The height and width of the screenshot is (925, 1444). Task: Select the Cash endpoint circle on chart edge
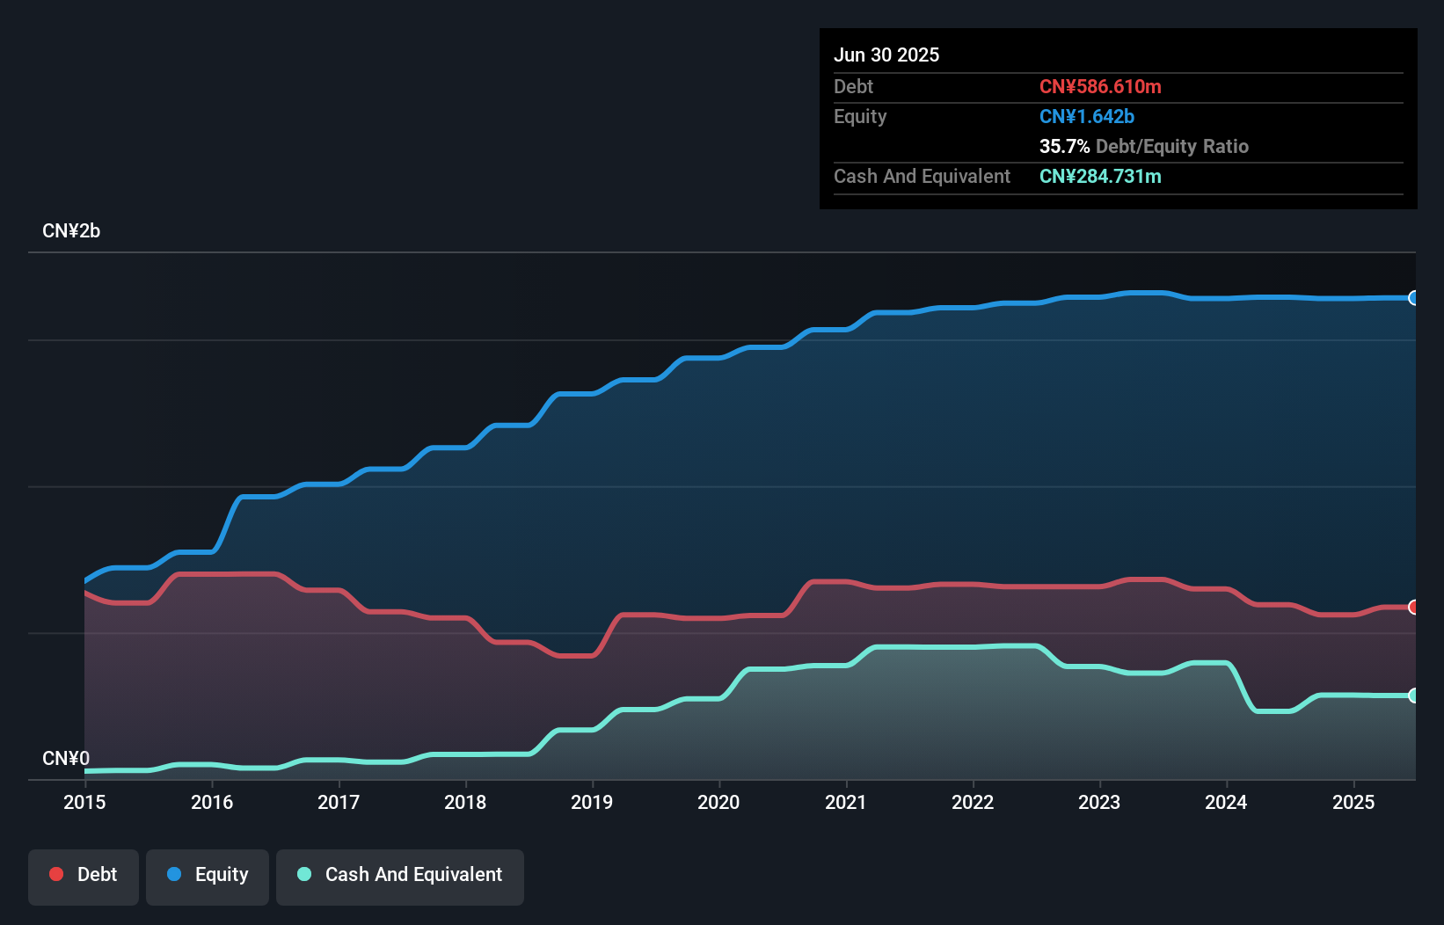tap(1413, 696)
